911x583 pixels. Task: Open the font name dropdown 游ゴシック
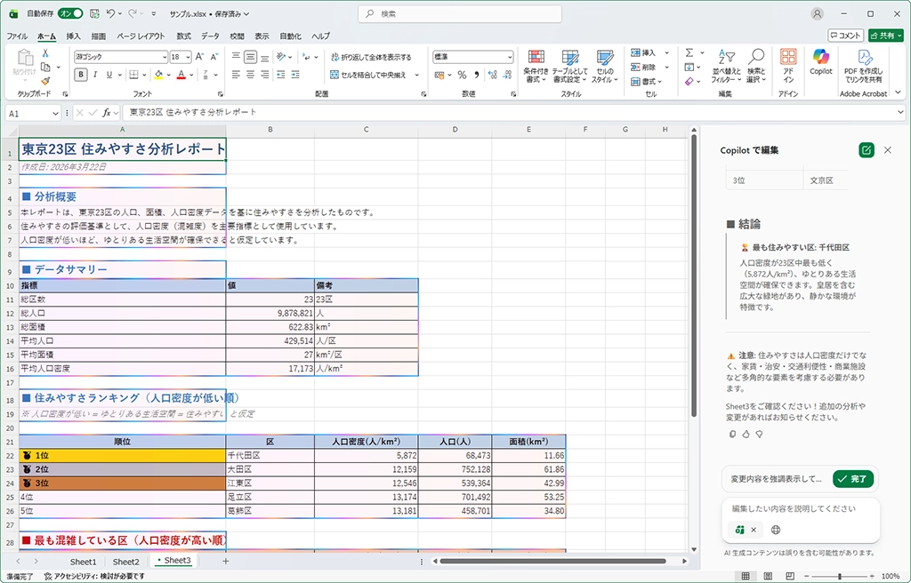click(162, 56)
